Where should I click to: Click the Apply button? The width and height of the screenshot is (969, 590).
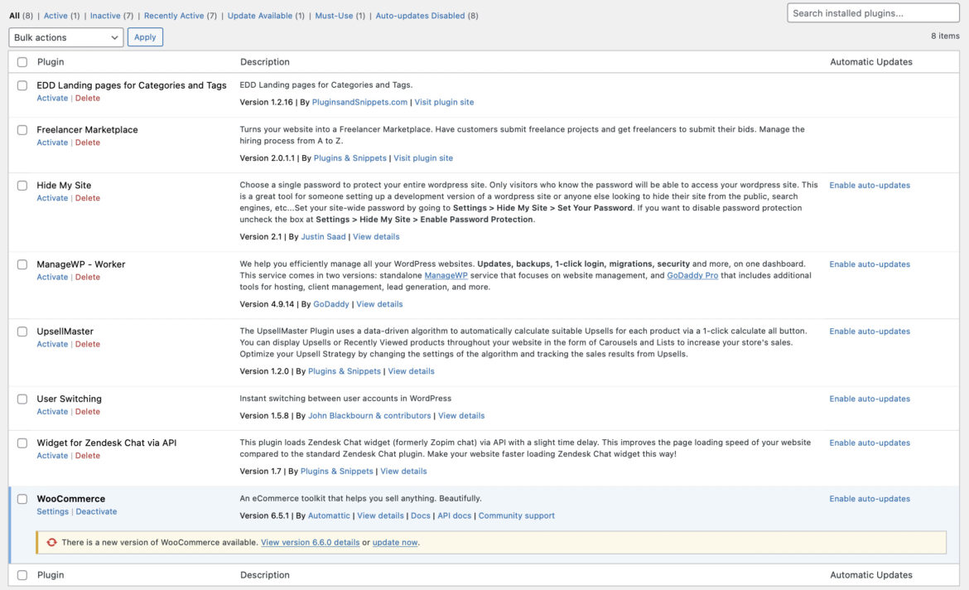click(x=145, y=36)
